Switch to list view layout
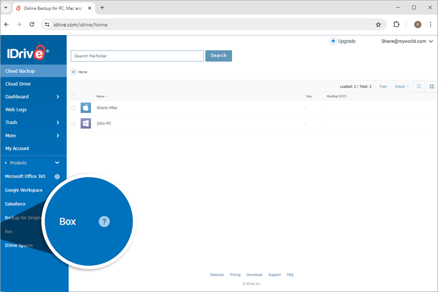The image size is (438, 292). pyautogui.click(x=419, y=86)
